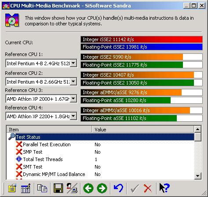Click the notes/clipboard icon in bottom toolbar

12,188
